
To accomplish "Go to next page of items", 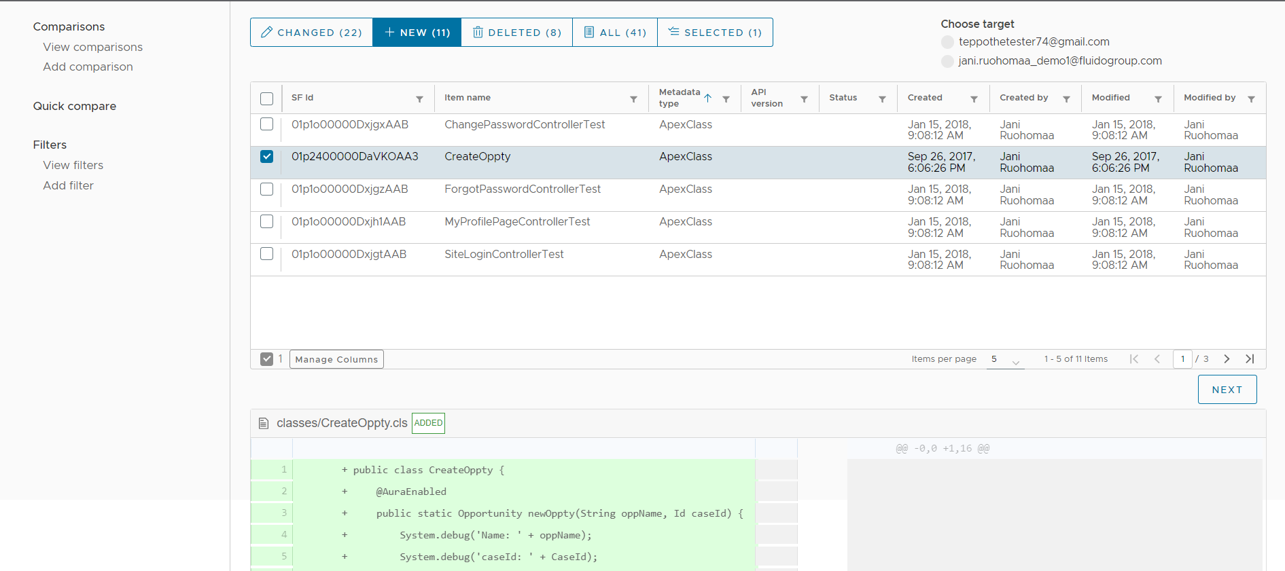I will tap(1227, 359).
